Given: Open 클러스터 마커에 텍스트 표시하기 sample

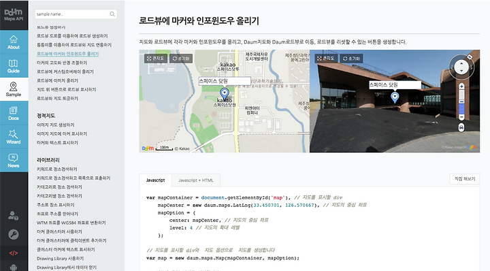Looking at the screenshot, I should click(x=65, y=250).
